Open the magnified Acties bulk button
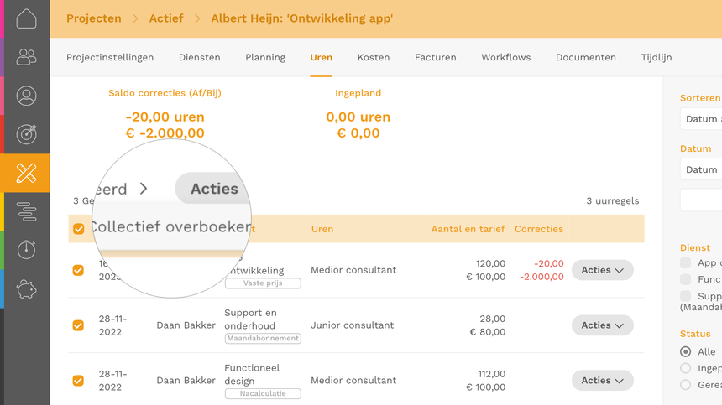Image resolution: width=722 pixels, height=405 pixels. point(214,189)
